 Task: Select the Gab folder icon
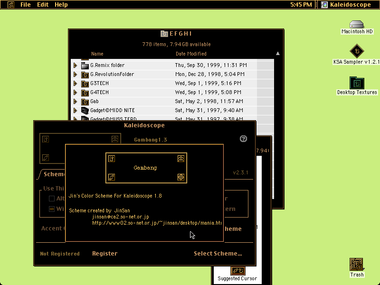[85, 102]
